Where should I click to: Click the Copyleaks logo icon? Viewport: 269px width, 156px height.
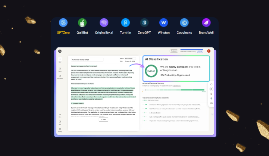tap(184, 23)
